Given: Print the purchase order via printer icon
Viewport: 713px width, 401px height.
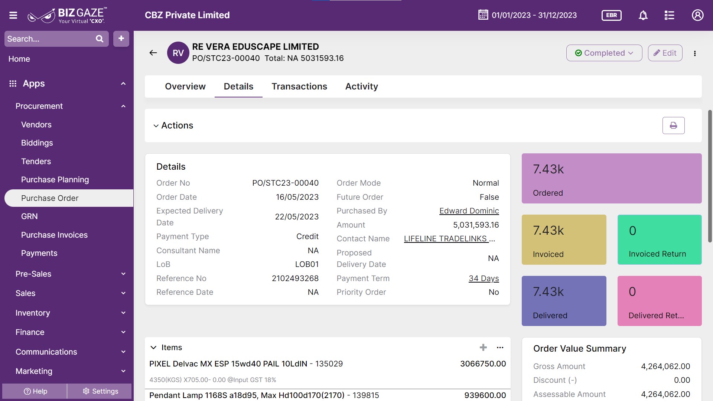Looking at the screenshot, I should pos(673,125).
